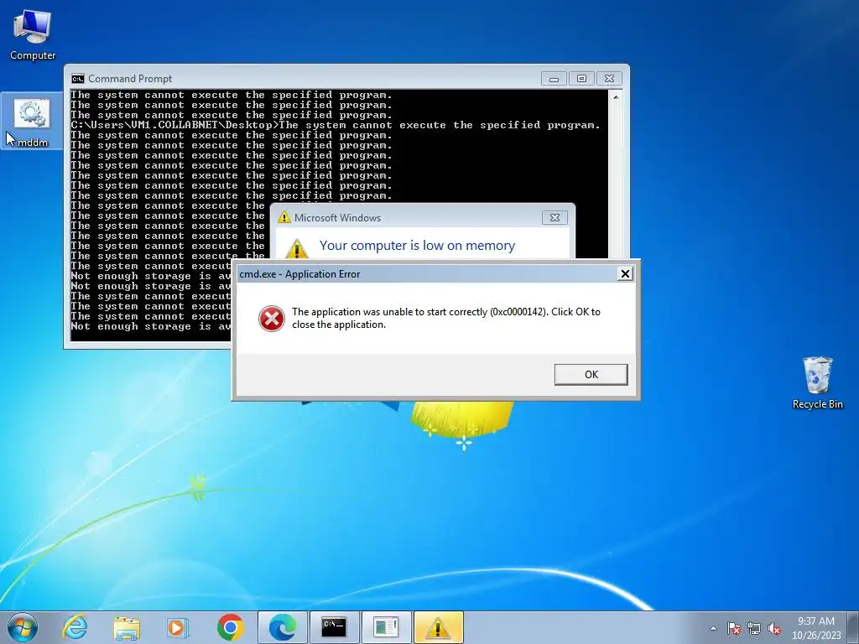Click the C:\Users\VM1.COLLABNET\Desktop prompt line
The image size is (859, 644).
click(336, 126)
